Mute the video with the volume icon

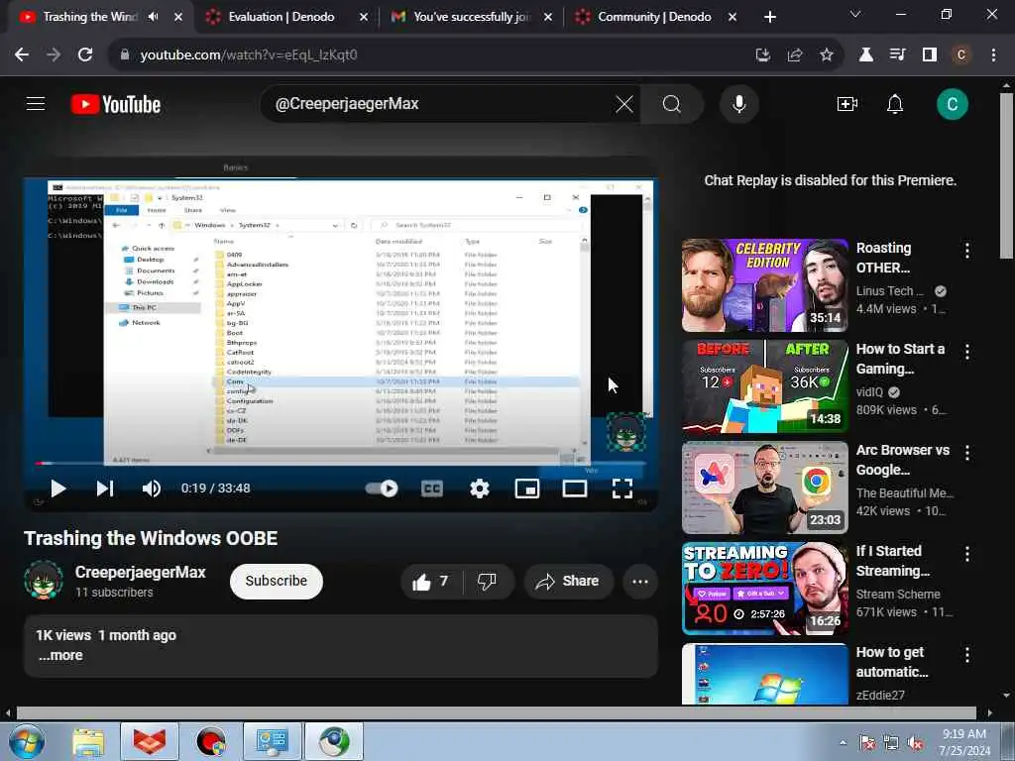tap(152, 489)
